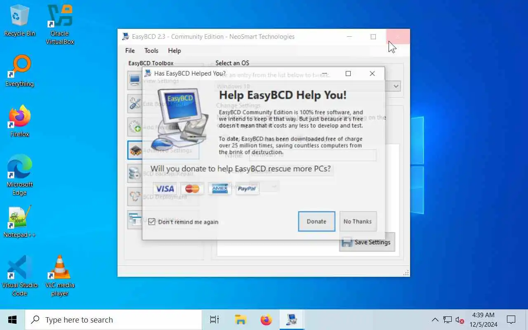The height and width of the screenshot is (330, 528).
Task: Click the Name input field
Action: click(x=313, y=155)
